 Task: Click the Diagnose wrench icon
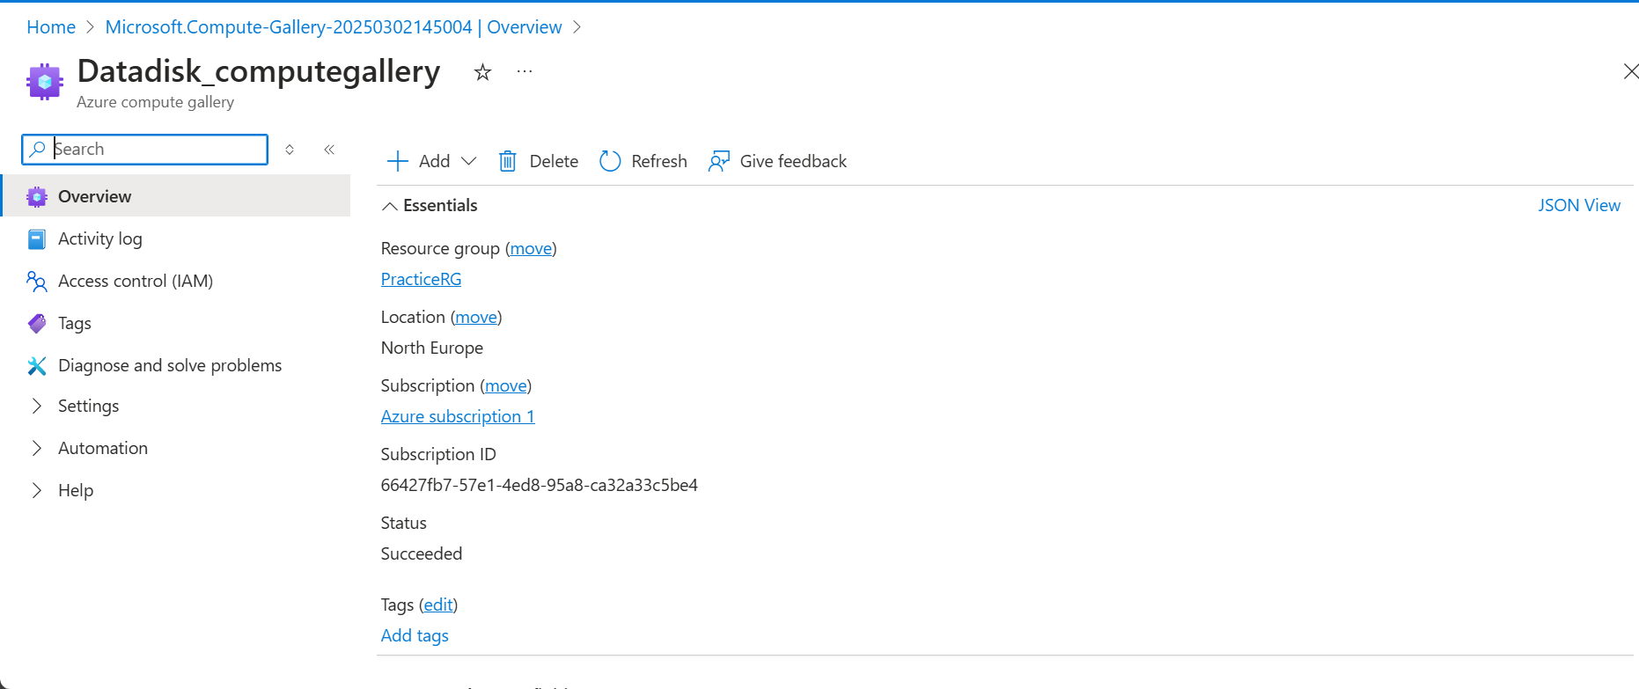(x=37, y=366)
